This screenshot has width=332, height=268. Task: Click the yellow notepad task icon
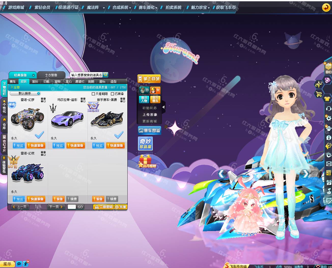[329, 173]
